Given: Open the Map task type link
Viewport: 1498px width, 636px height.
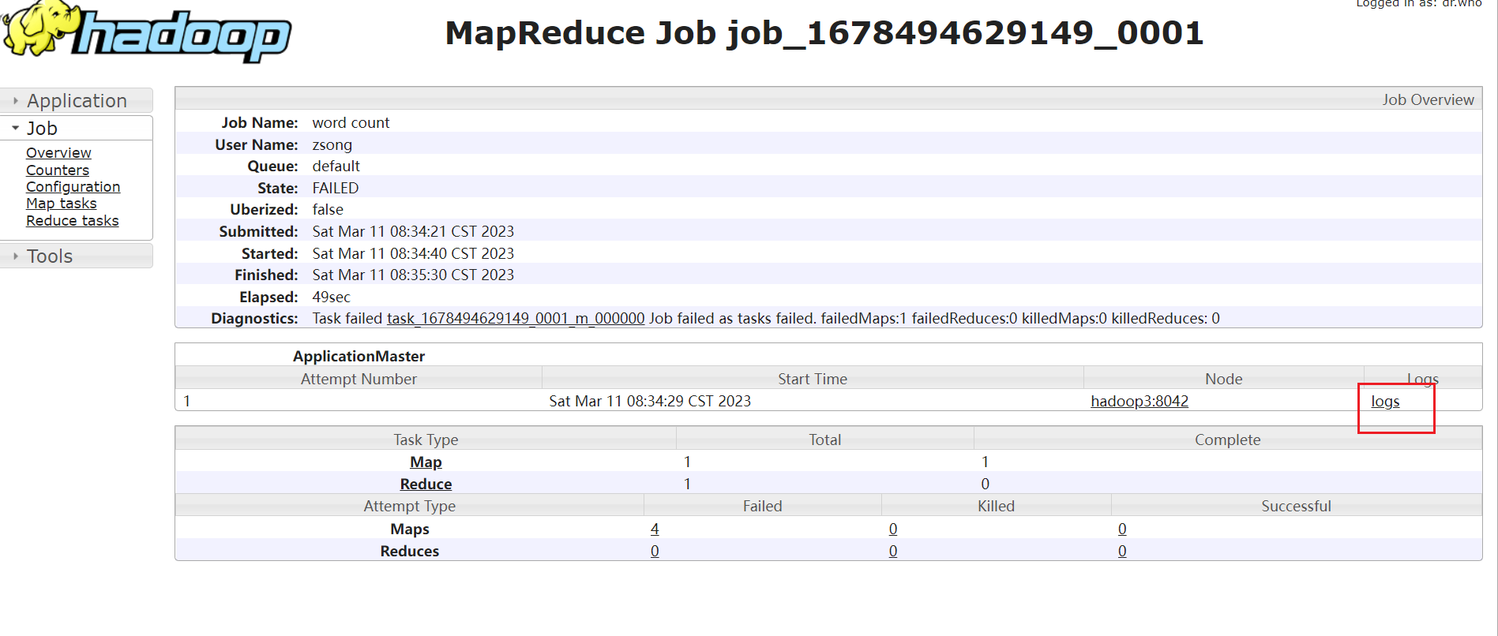Looking at the screenshot, I should point(426,462).
